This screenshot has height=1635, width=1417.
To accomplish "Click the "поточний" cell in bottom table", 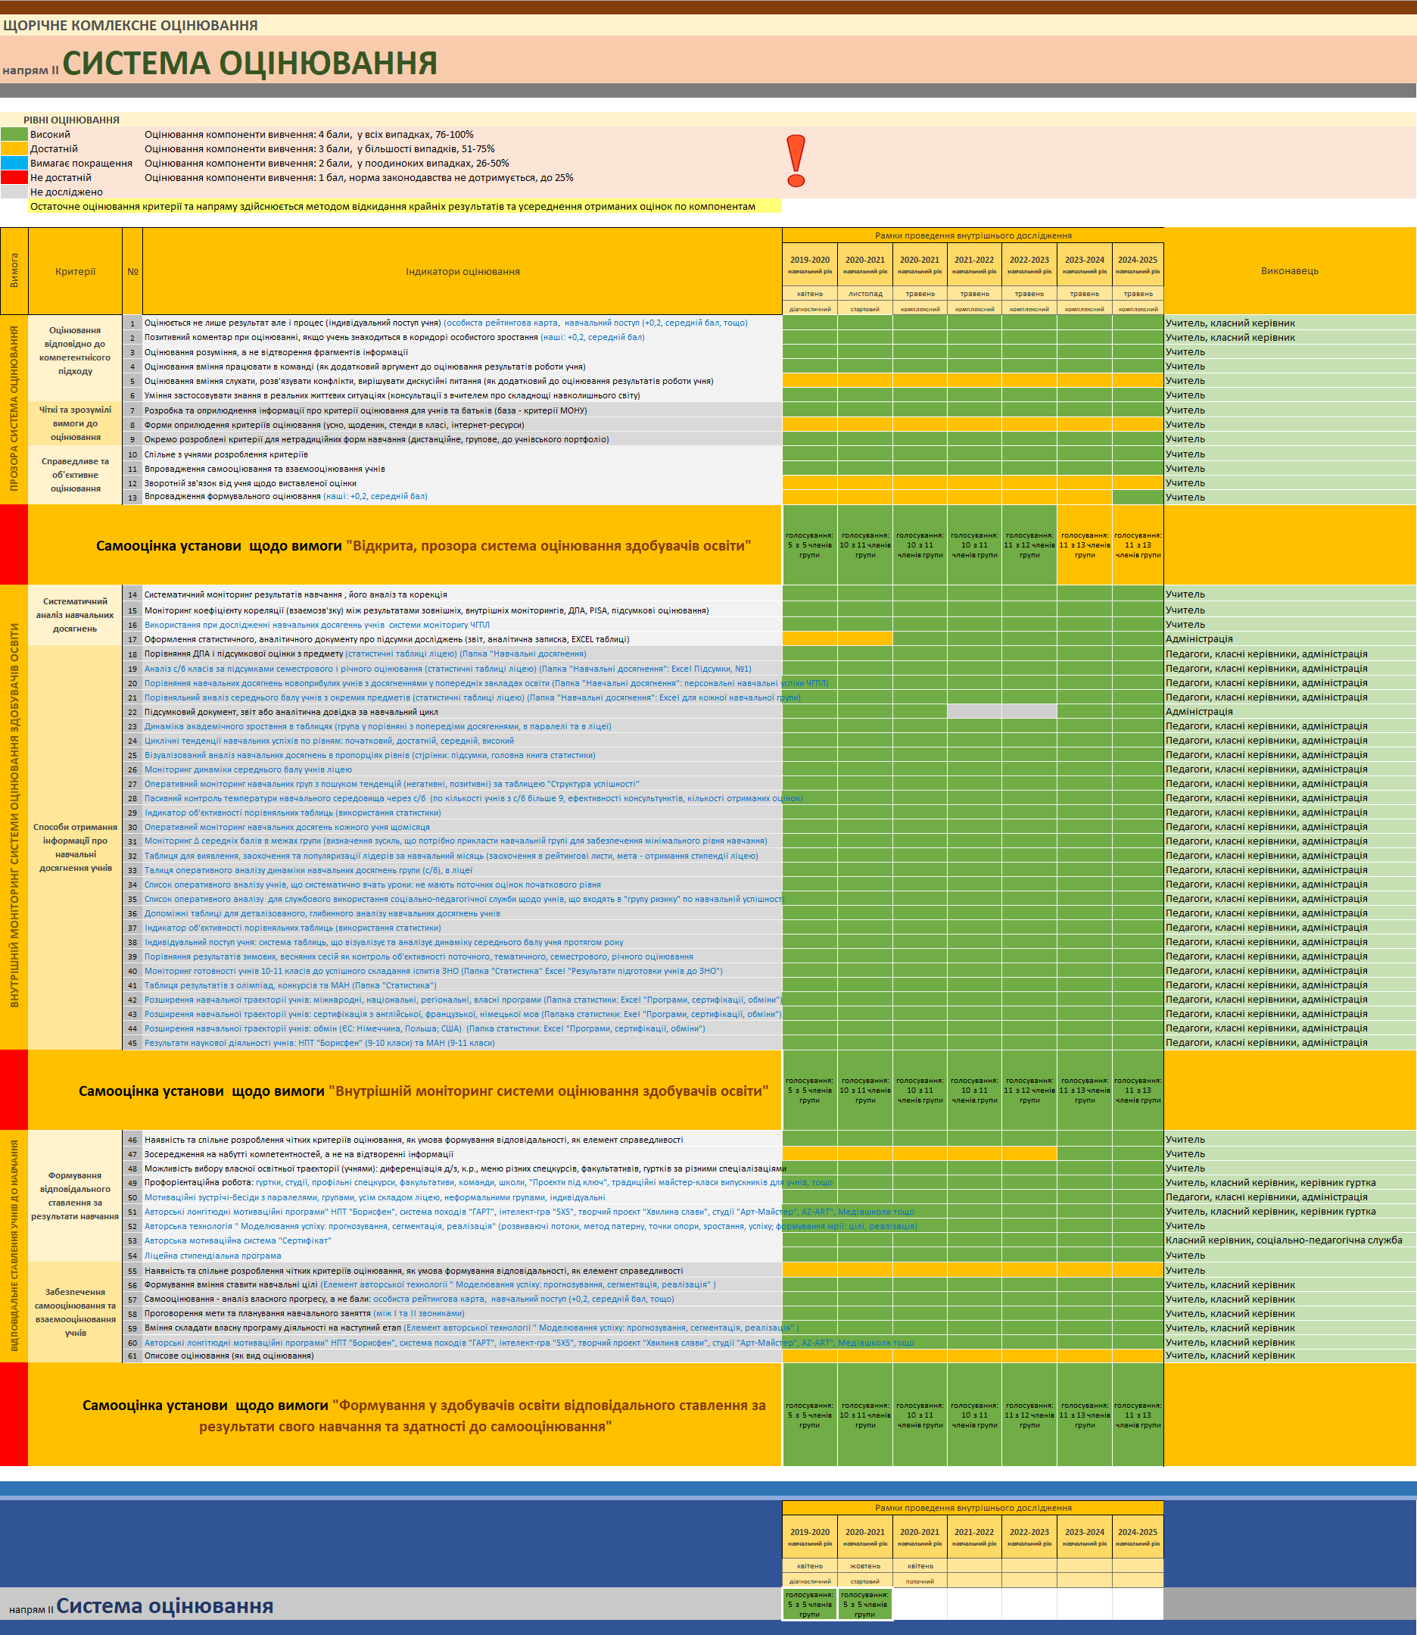I will (x=920, y=1580).
